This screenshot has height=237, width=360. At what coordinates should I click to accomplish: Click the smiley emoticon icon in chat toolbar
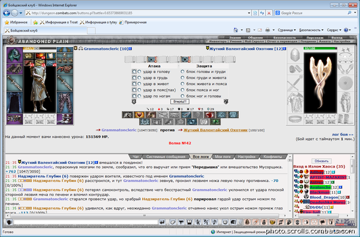[225, 222]
